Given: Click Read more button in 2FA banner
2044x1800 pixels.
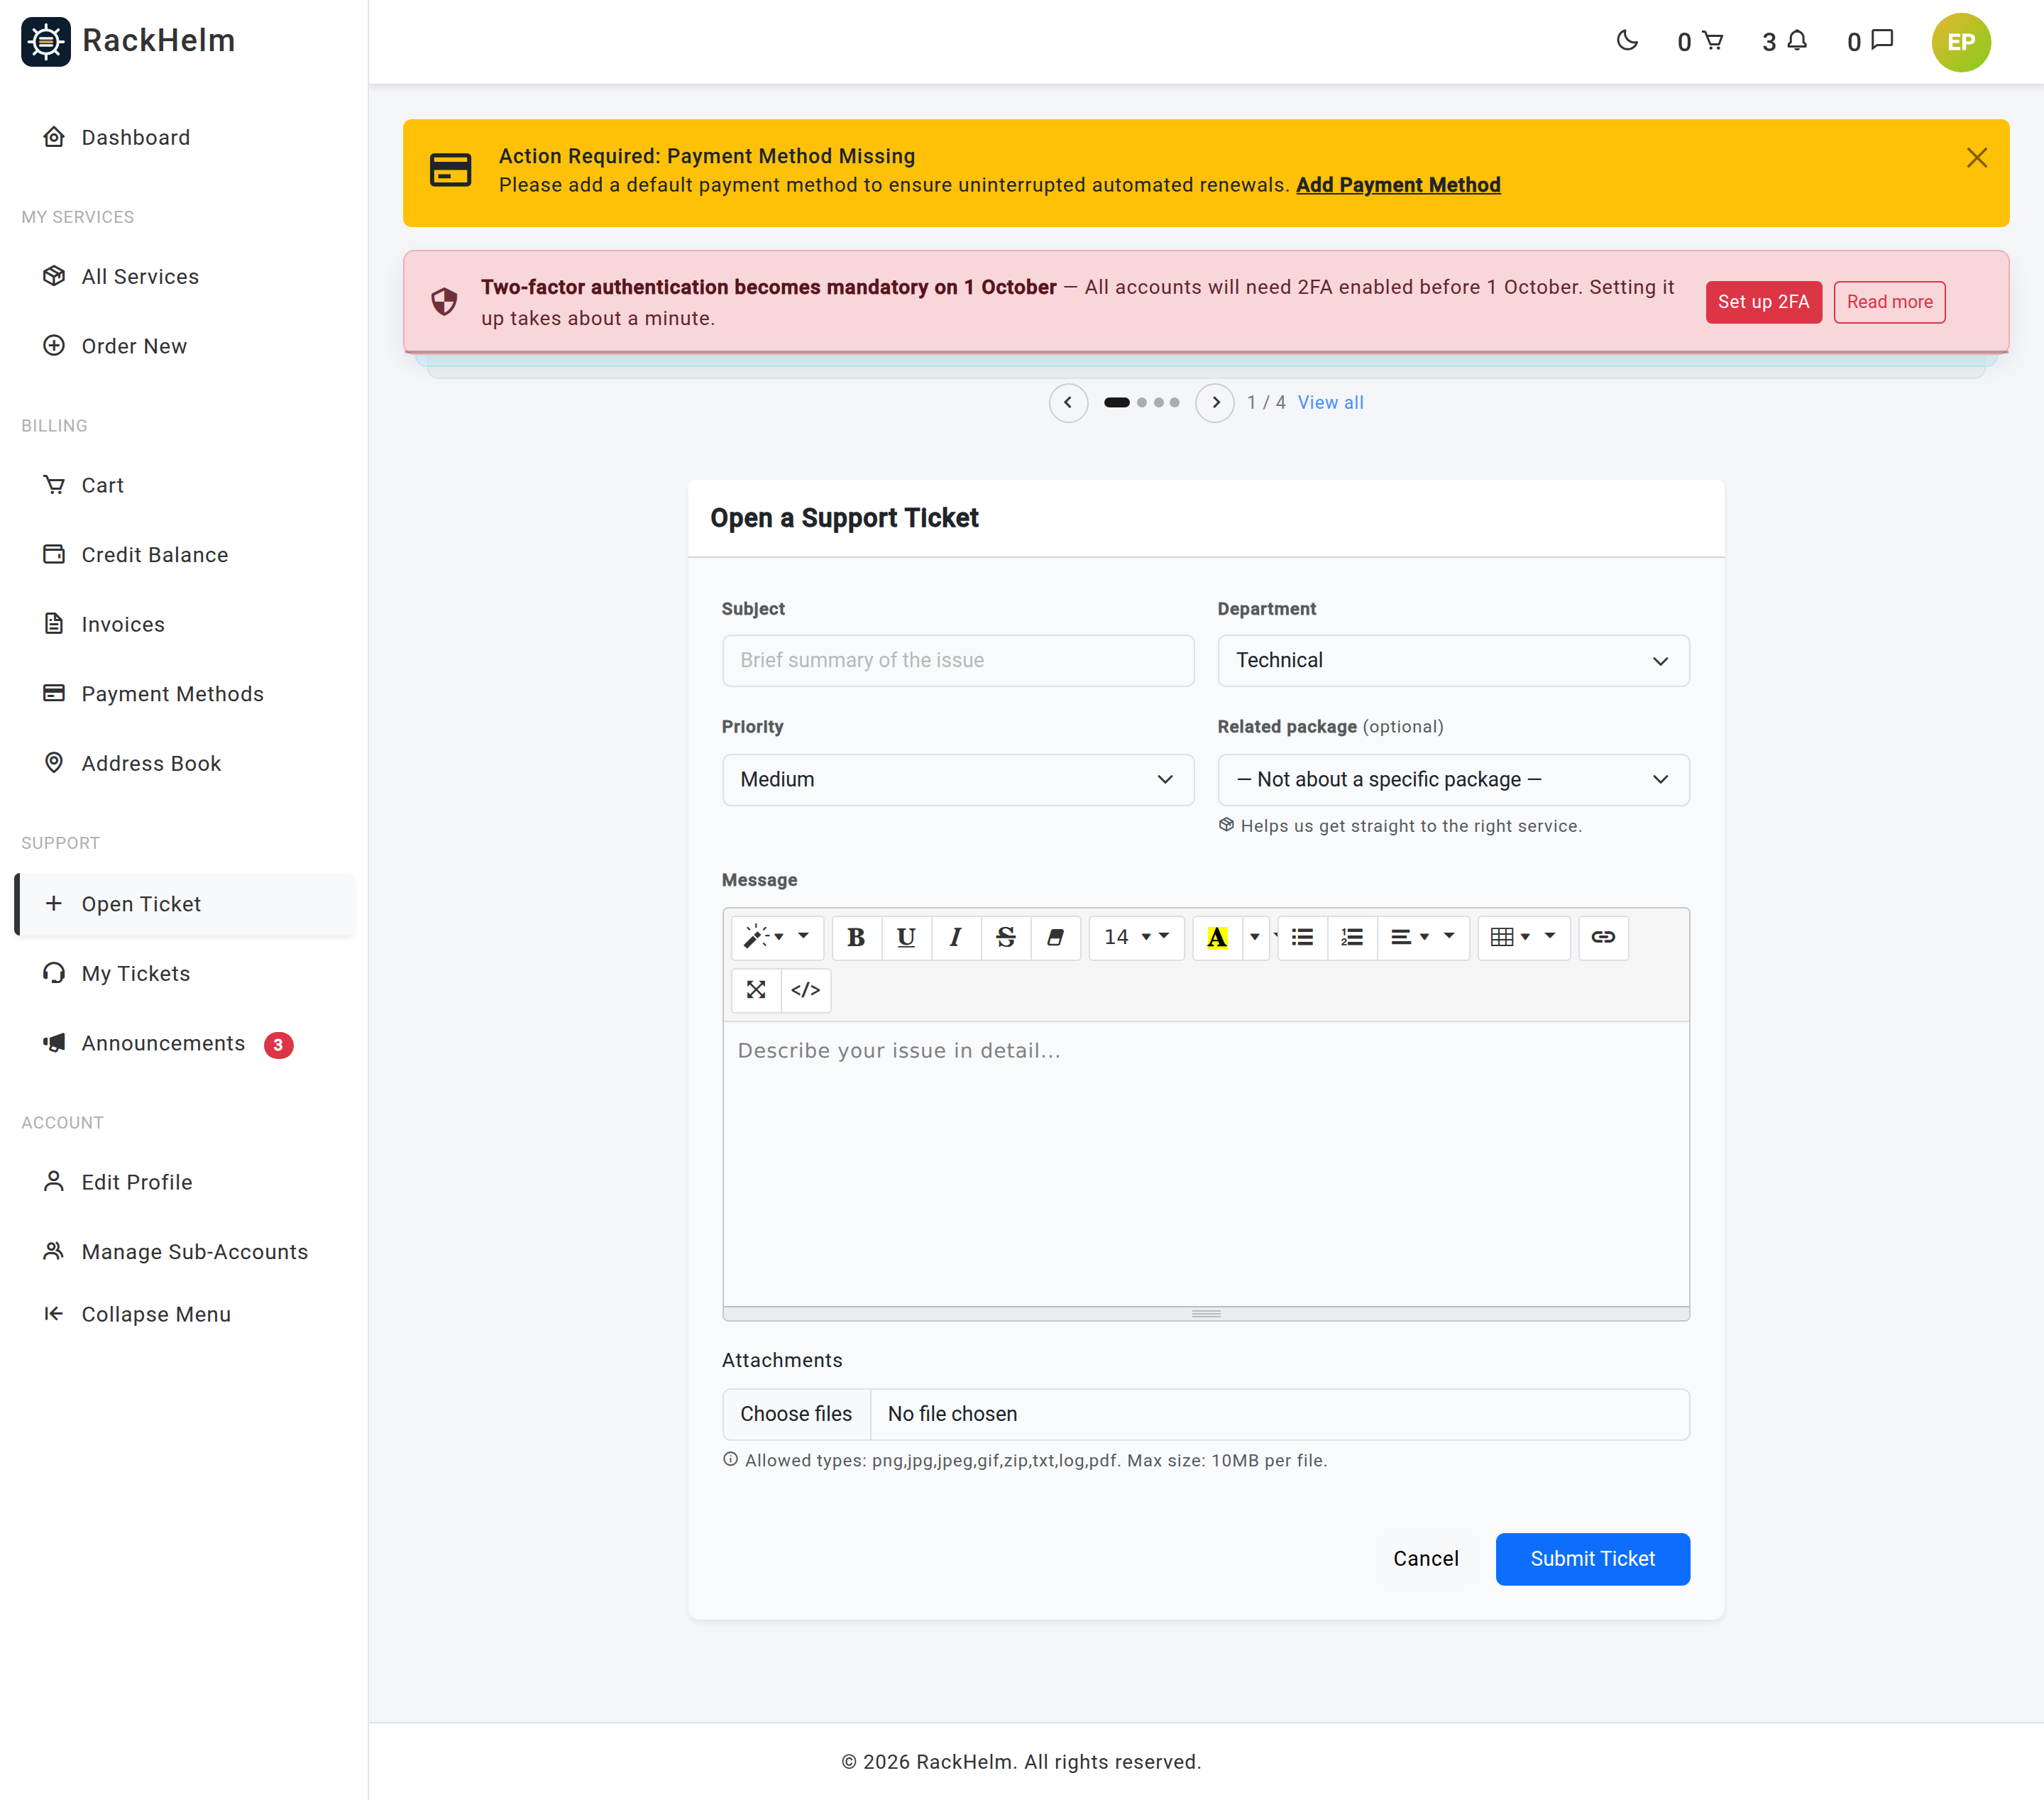Looking at the screenshot, I should [x=1889, y=302].
